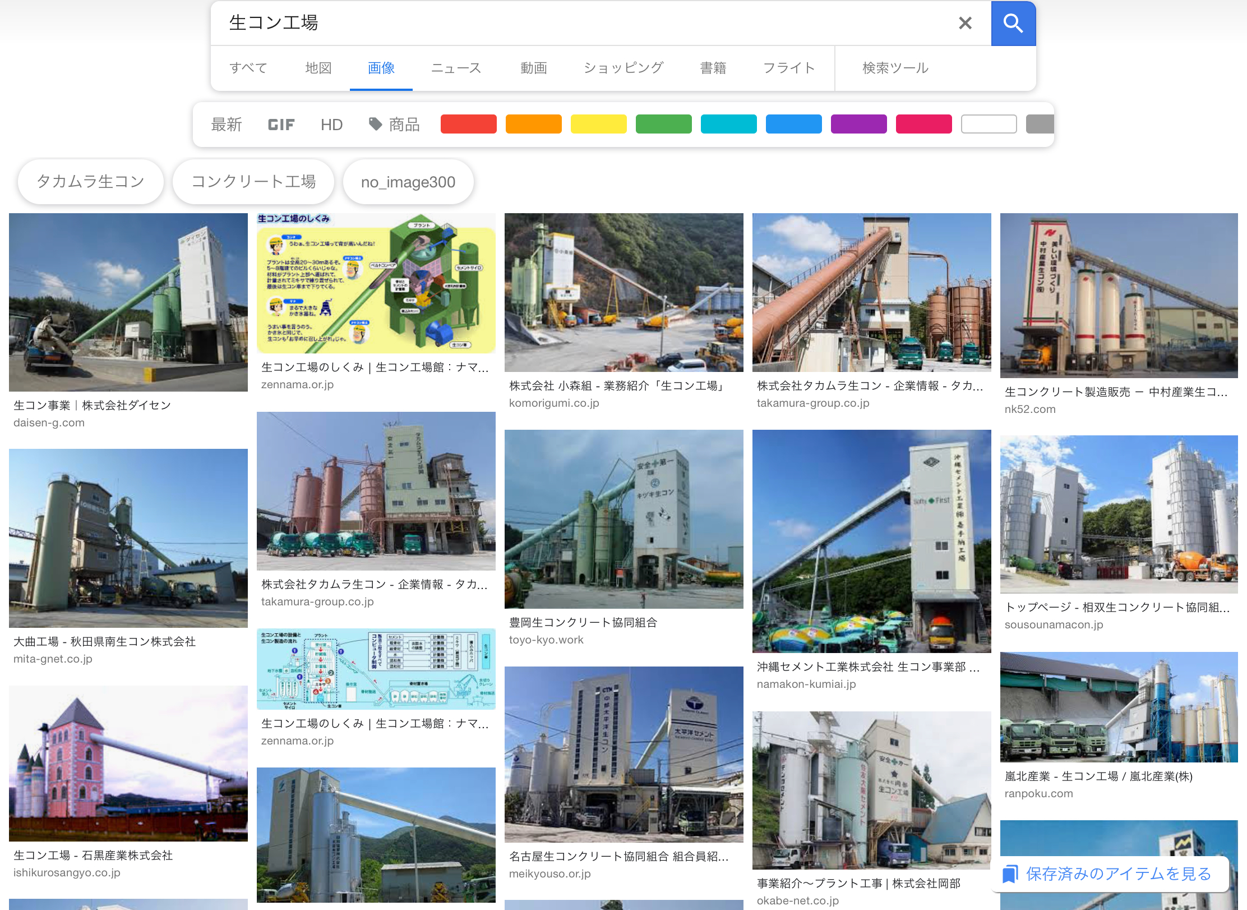Open the タカムラ生コン orange conveyor thumbnail
The width and height of the screenshot is (1247, 910).
pos(872,292)
